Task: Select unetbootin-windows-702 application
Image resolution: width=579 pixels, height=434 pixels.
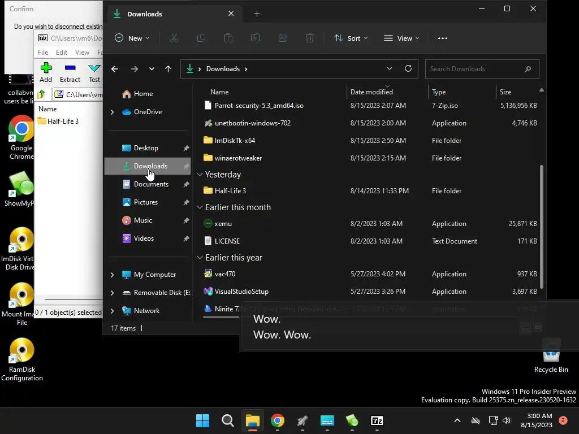Action: tap(369, 123)
